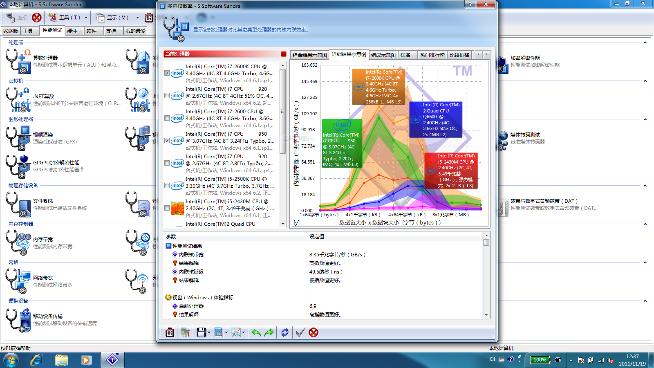The image size is (654, 368).
Task: Open the 加密解密性能 module
Action: click(529, 61)
